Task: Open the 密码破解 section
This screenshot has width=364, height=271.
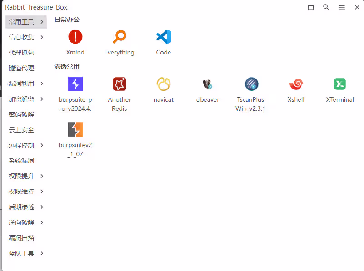Action: point(21,114)
